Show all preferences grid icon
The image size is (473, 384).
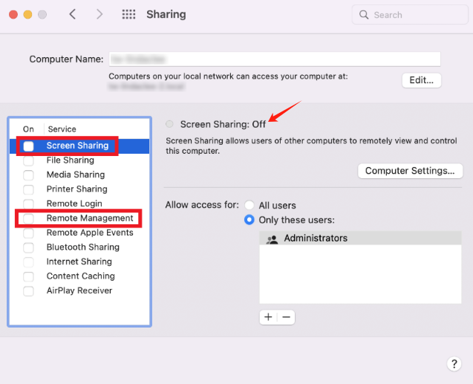[x=128, y=14]
